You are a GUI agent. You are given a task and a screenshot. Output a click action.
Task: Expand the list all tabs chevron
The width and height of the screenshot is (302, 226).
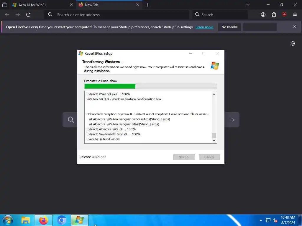pos(248,5)
